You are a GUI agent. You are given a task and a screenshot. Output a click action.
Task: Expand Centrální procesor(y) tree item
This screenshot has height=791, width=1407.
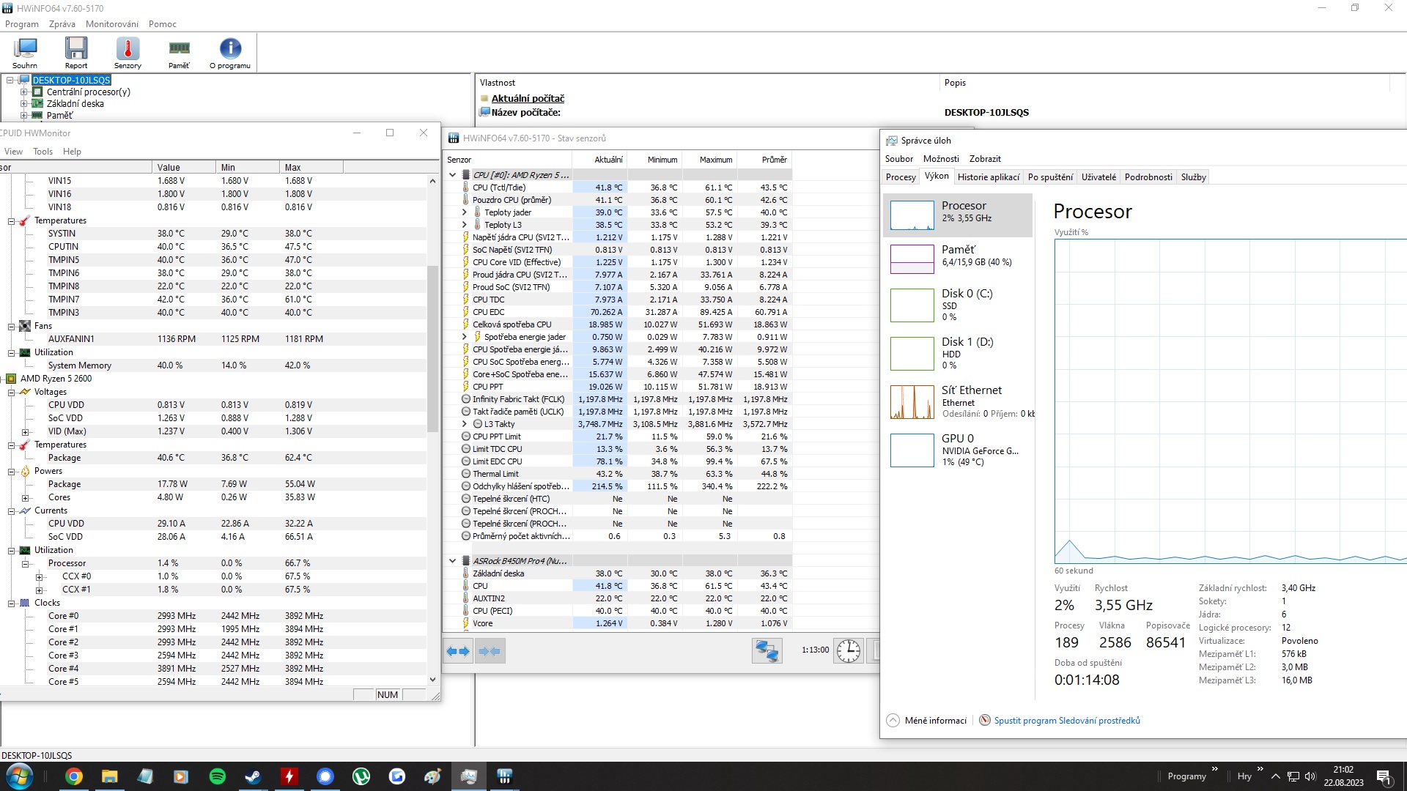coord(23,92)
